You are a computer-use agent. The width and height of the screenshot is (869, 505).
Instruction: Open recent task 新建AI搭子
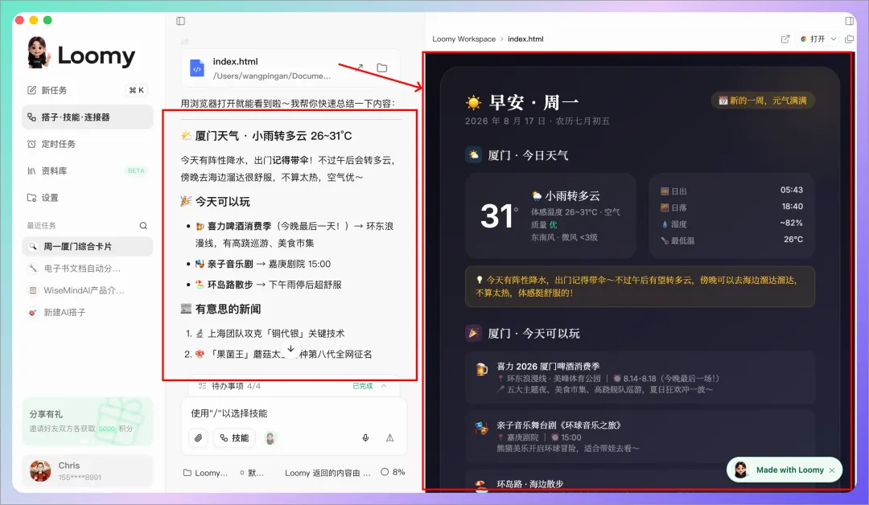click(87, 312)
